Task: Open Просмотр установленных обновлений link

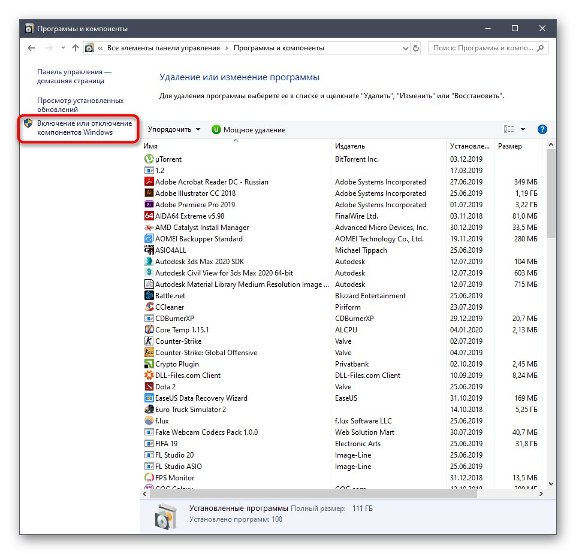Action: pyautogui.click(x=80, y=105)
